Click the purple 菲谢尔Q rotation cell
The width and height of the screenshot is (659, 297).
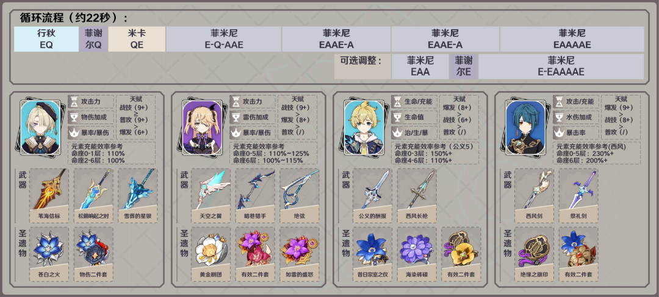(93, 39)
